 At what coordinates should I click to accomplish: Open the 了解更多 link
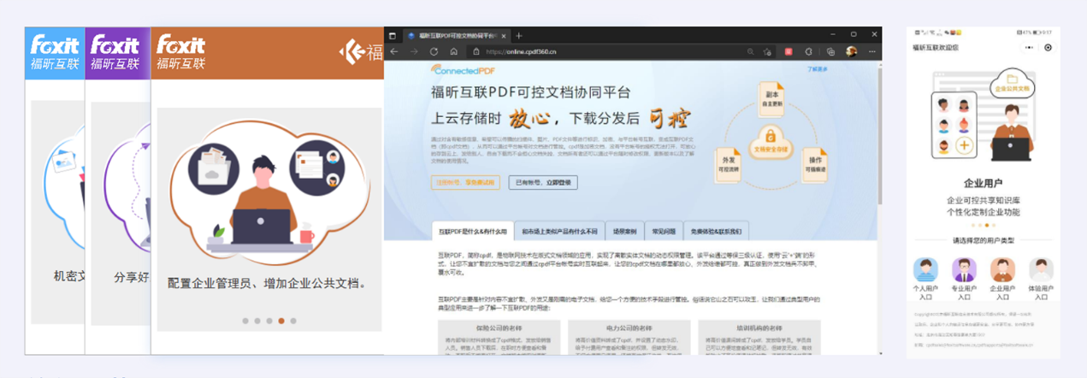point(817,68)
